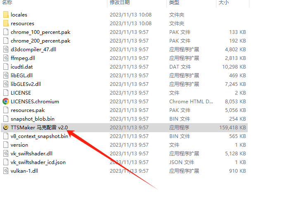Viewport: 301px width, 207px height.
Task: Click the Chrome icon of LICENSES.chromium
Action: pos(6,101)
